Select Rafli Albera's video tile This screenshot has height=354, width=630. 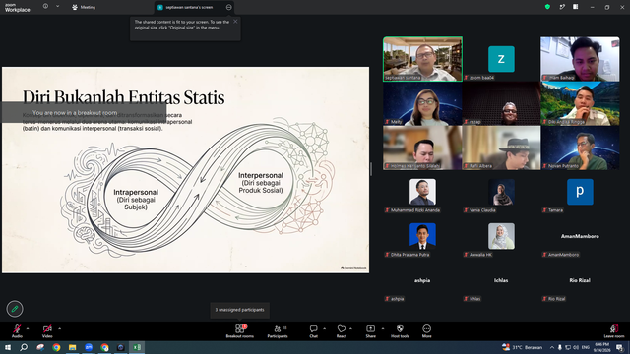coord(501,147)
